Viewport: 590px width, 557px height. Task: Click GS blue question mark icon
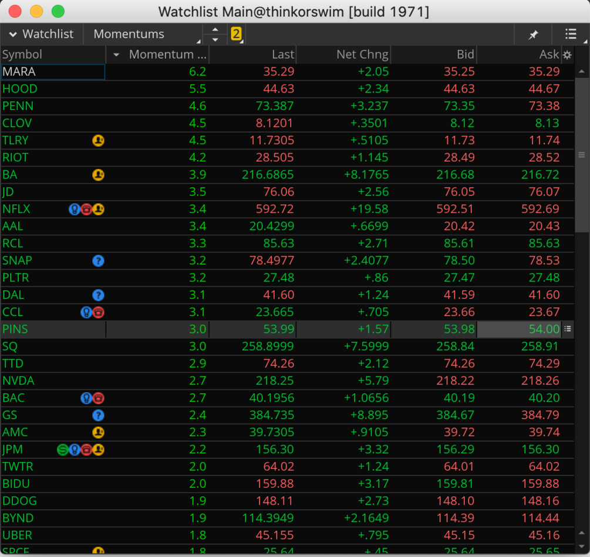point(98,415)
